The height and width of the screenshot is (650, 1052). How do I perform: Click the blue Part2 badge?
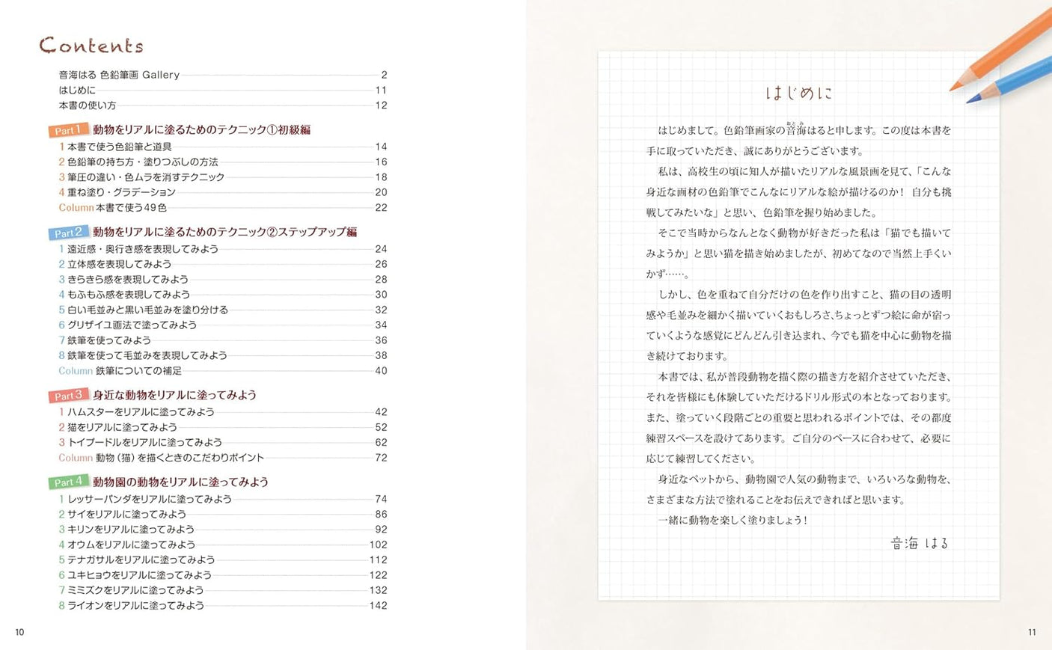[x=68, y=233]
